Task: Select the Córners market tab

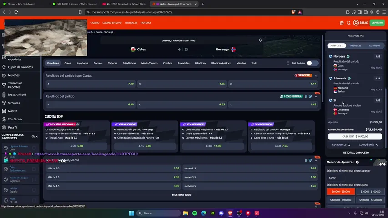Action: (x=98, y=63)
